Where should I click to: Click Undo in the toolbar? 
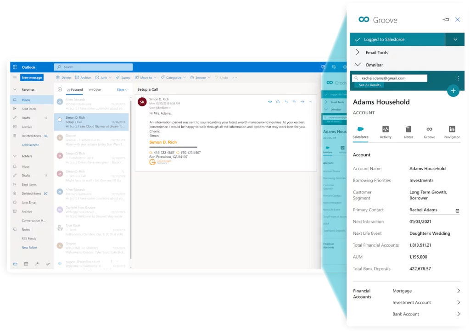pos(222,77)
